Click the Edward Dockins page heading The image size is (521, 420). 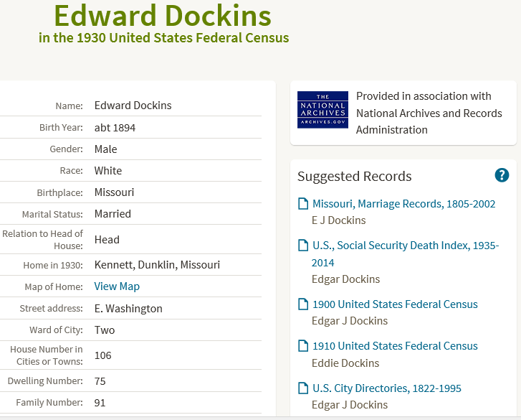(163, 16)
